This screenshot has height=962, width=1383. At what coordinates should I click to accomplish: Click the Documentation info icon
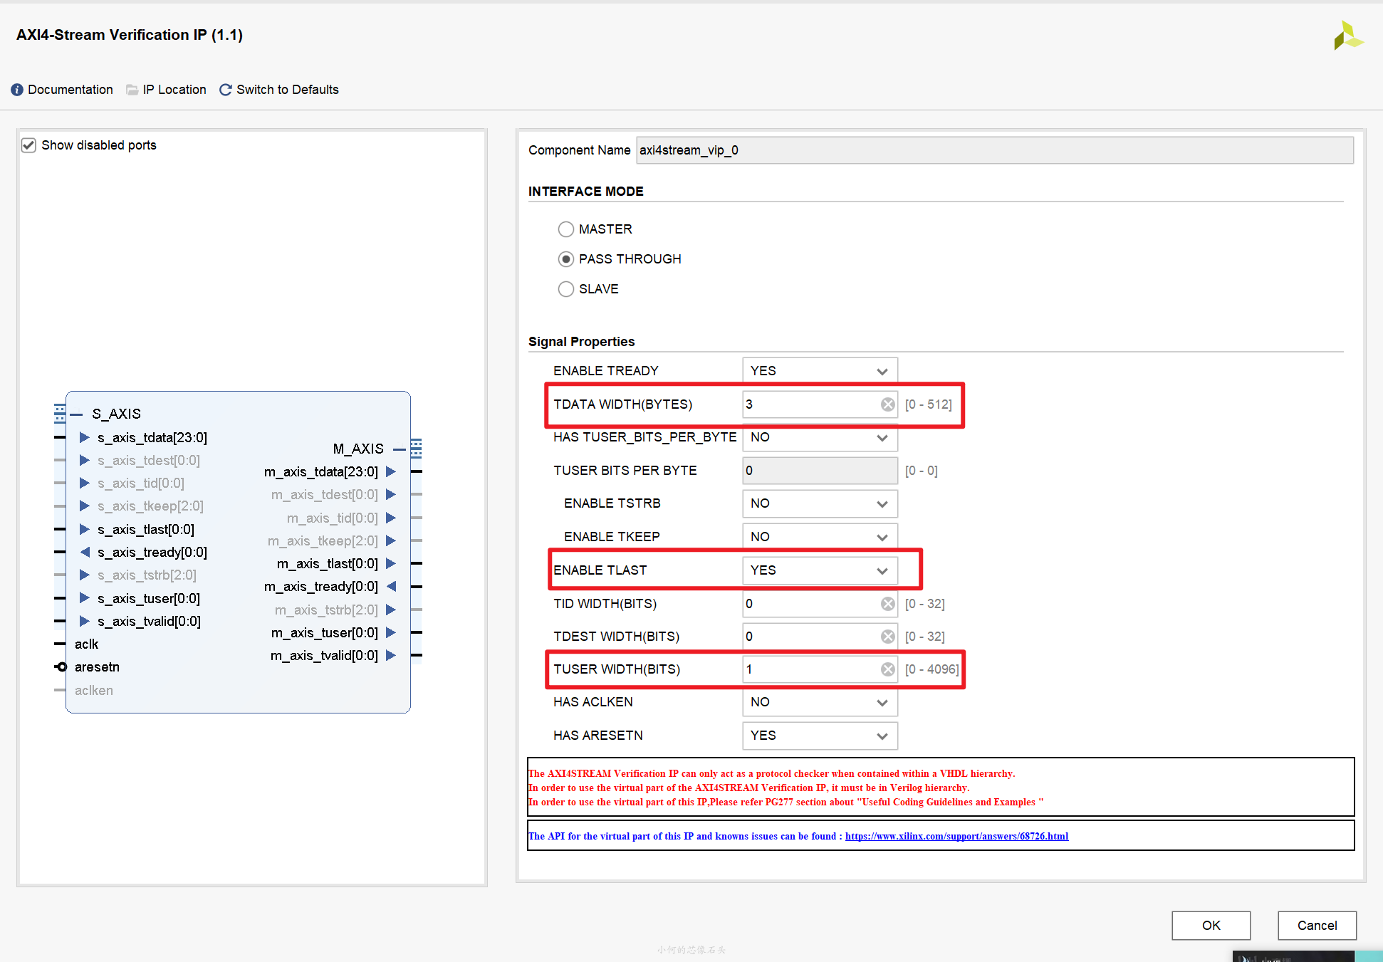tap(16, 90)
